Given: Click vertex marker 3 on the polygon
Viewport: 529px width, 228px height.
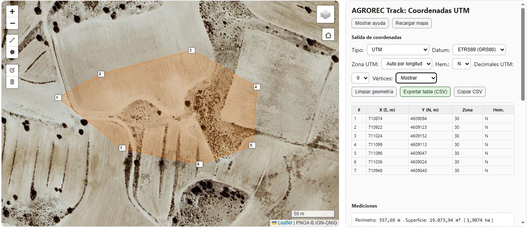Looking at the screenshot, I should (x=191, y=50).
